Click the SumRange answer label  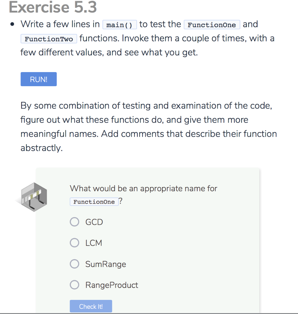105,264
